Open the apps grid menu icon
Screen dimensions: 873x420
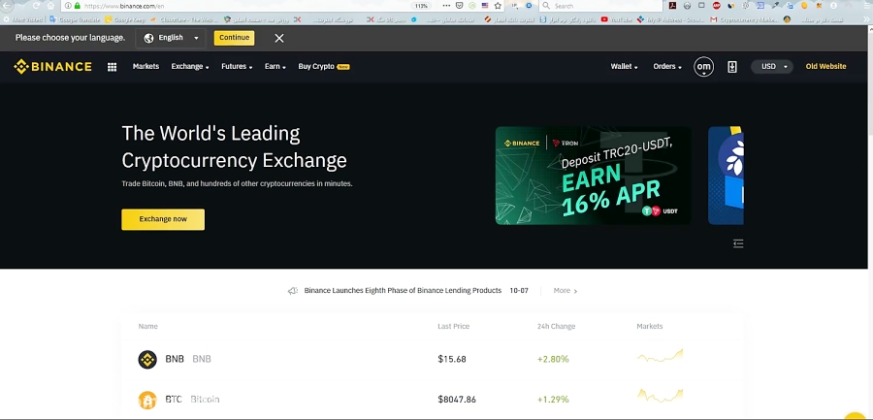(112, 67)
